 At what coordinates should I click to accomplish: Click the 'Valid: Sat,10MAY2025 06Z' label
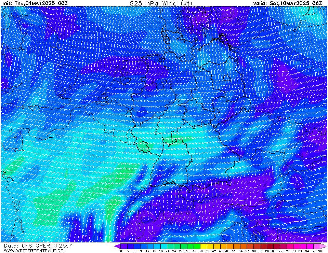pos(288,3)
